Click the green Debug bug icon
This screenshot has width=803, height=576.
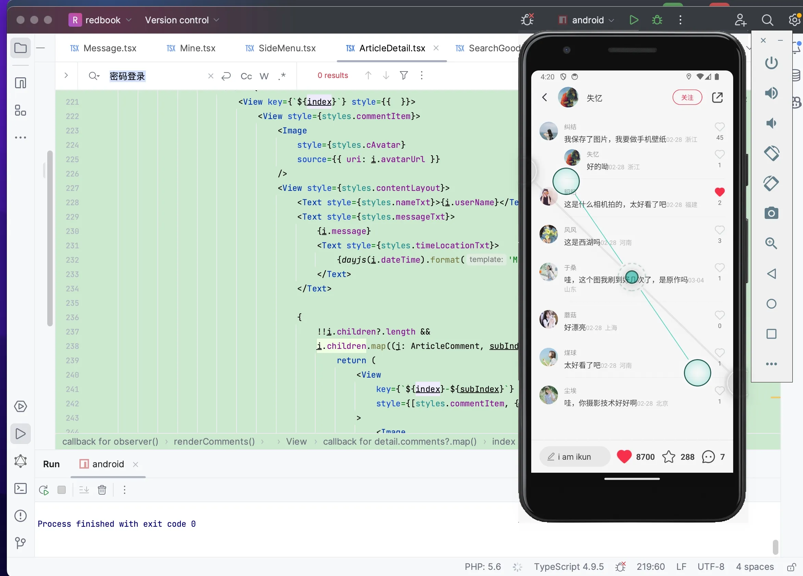pyautogui.click(x=657, y=20)
